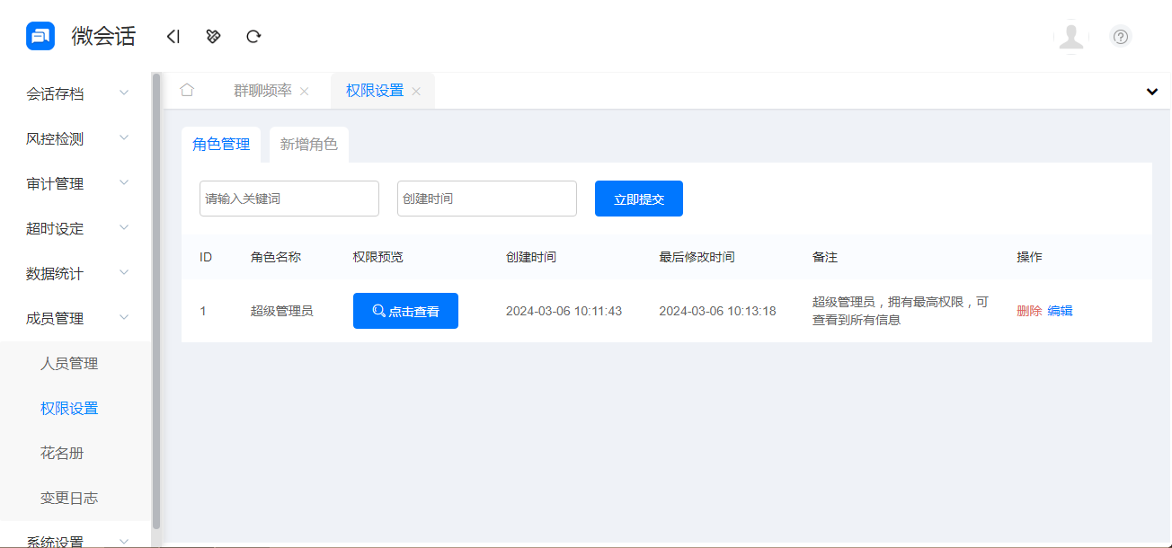Viewport: 1172px width, 548px height.
Task: Submit the search with 立即提交
Action: 638,198
